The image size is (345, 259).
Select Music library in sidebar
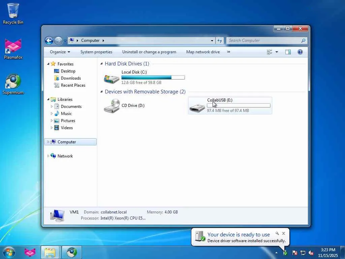(66, 113)
